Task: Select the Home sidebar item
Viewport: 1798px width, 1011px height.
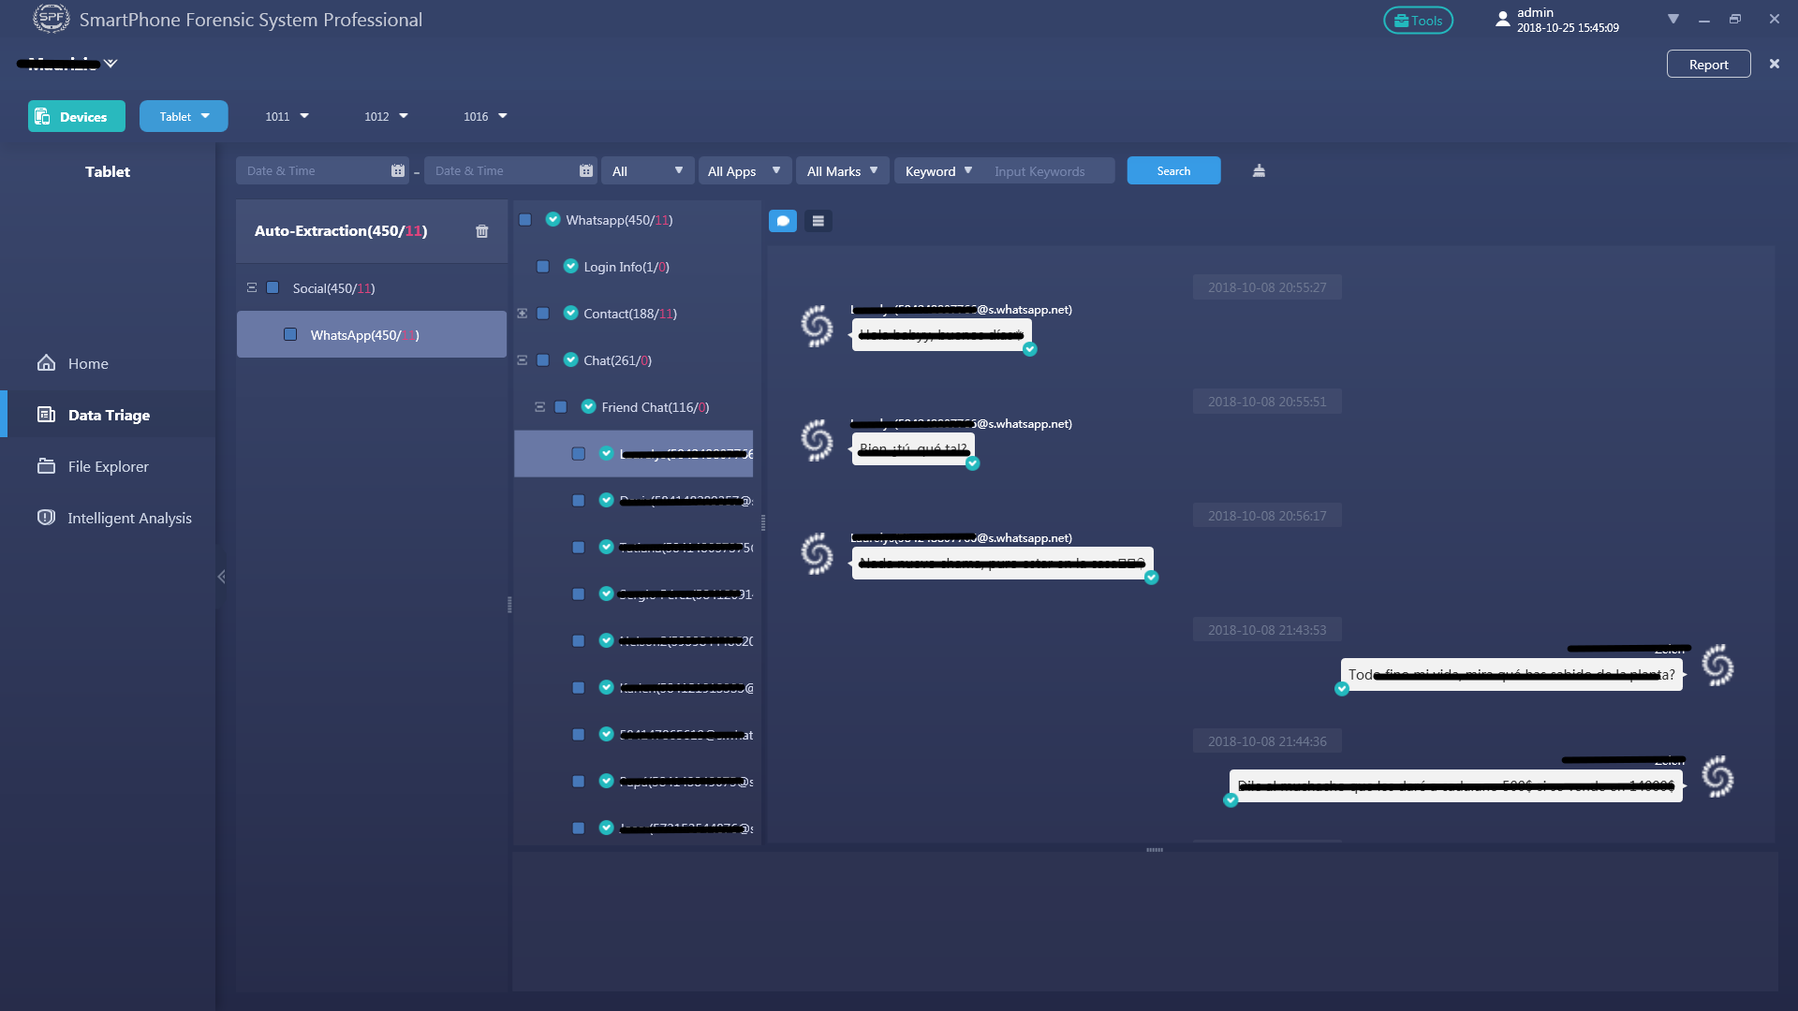Action: [88, 363]
